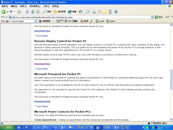
Task: Click the scrollbar up arrow
Action: tap(171, 25)
